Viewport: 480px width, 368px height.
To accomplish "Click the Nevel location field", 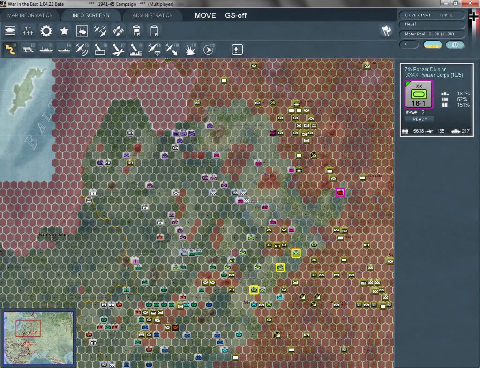I will [432, 24].
